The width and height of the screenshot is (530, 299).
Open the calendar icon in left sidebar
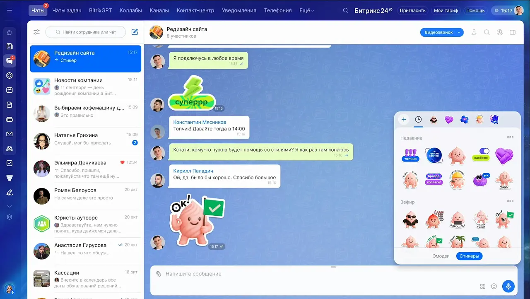[10, 90]
